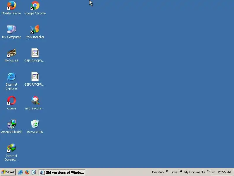
Task: Click the Show Desktop Quick Launch icon
Action: [34, 172]
